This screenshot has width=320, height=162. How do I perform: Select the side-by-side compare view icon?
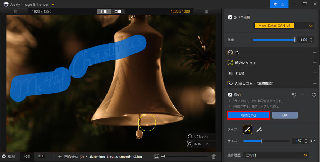[118, 12]
